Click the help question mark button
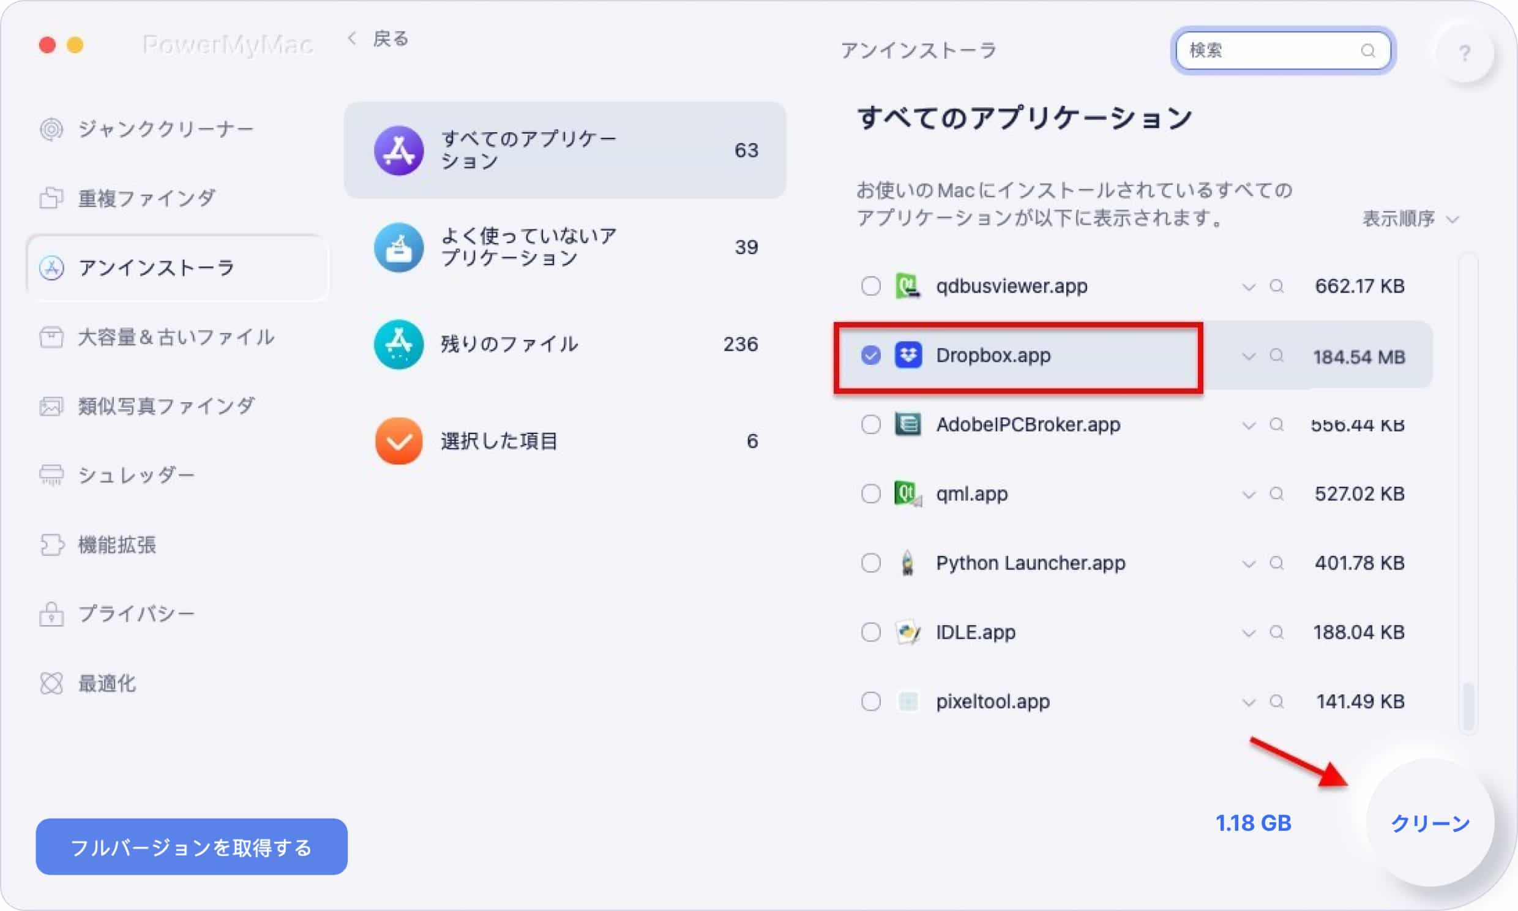 [1465, 53]
